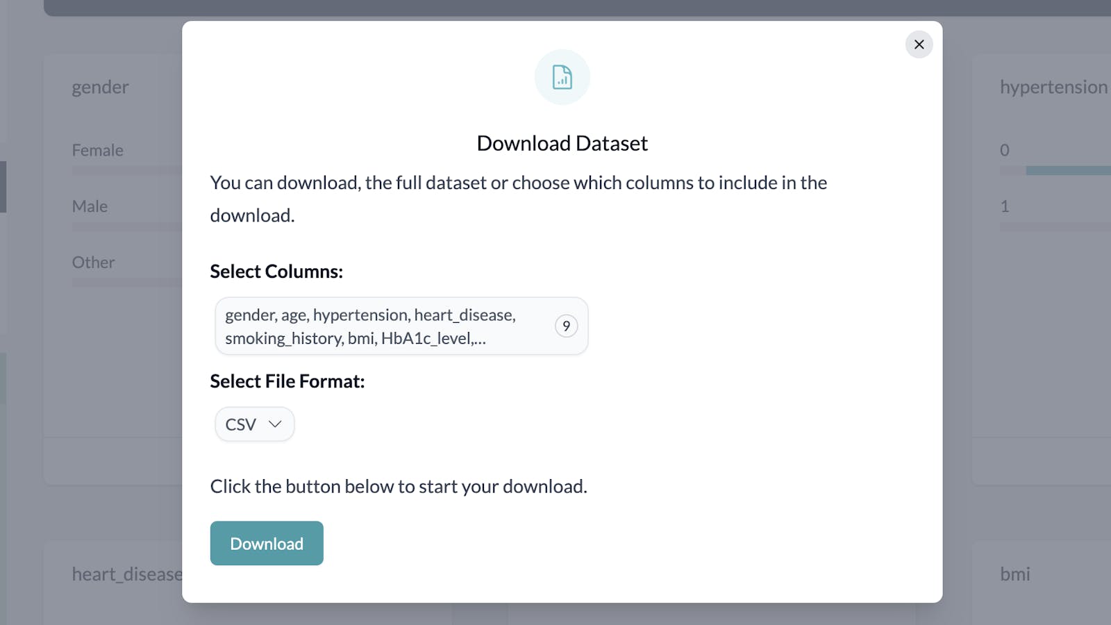Click the Select Columns label
This screenshot has width=1111, height=625.
(276, 272)
